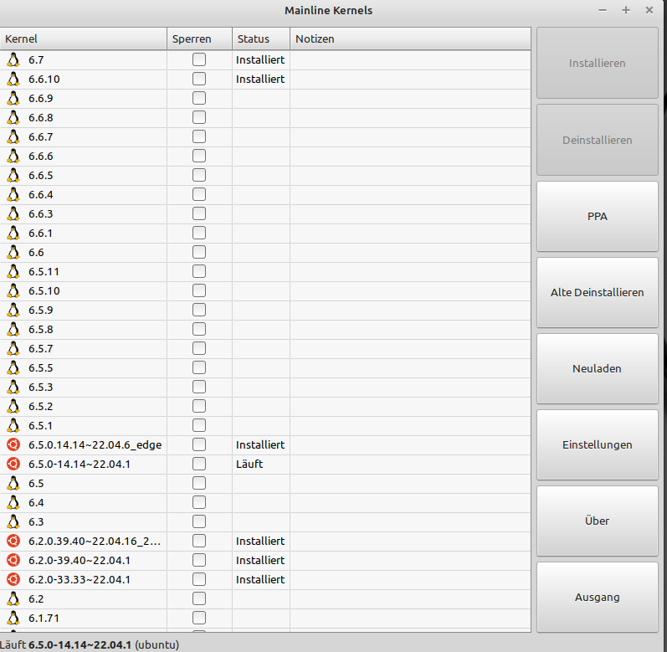Click the penguin icon for kernel 6.6.8
The width and height of the screenshot is (667, 652).
[13, 118]
